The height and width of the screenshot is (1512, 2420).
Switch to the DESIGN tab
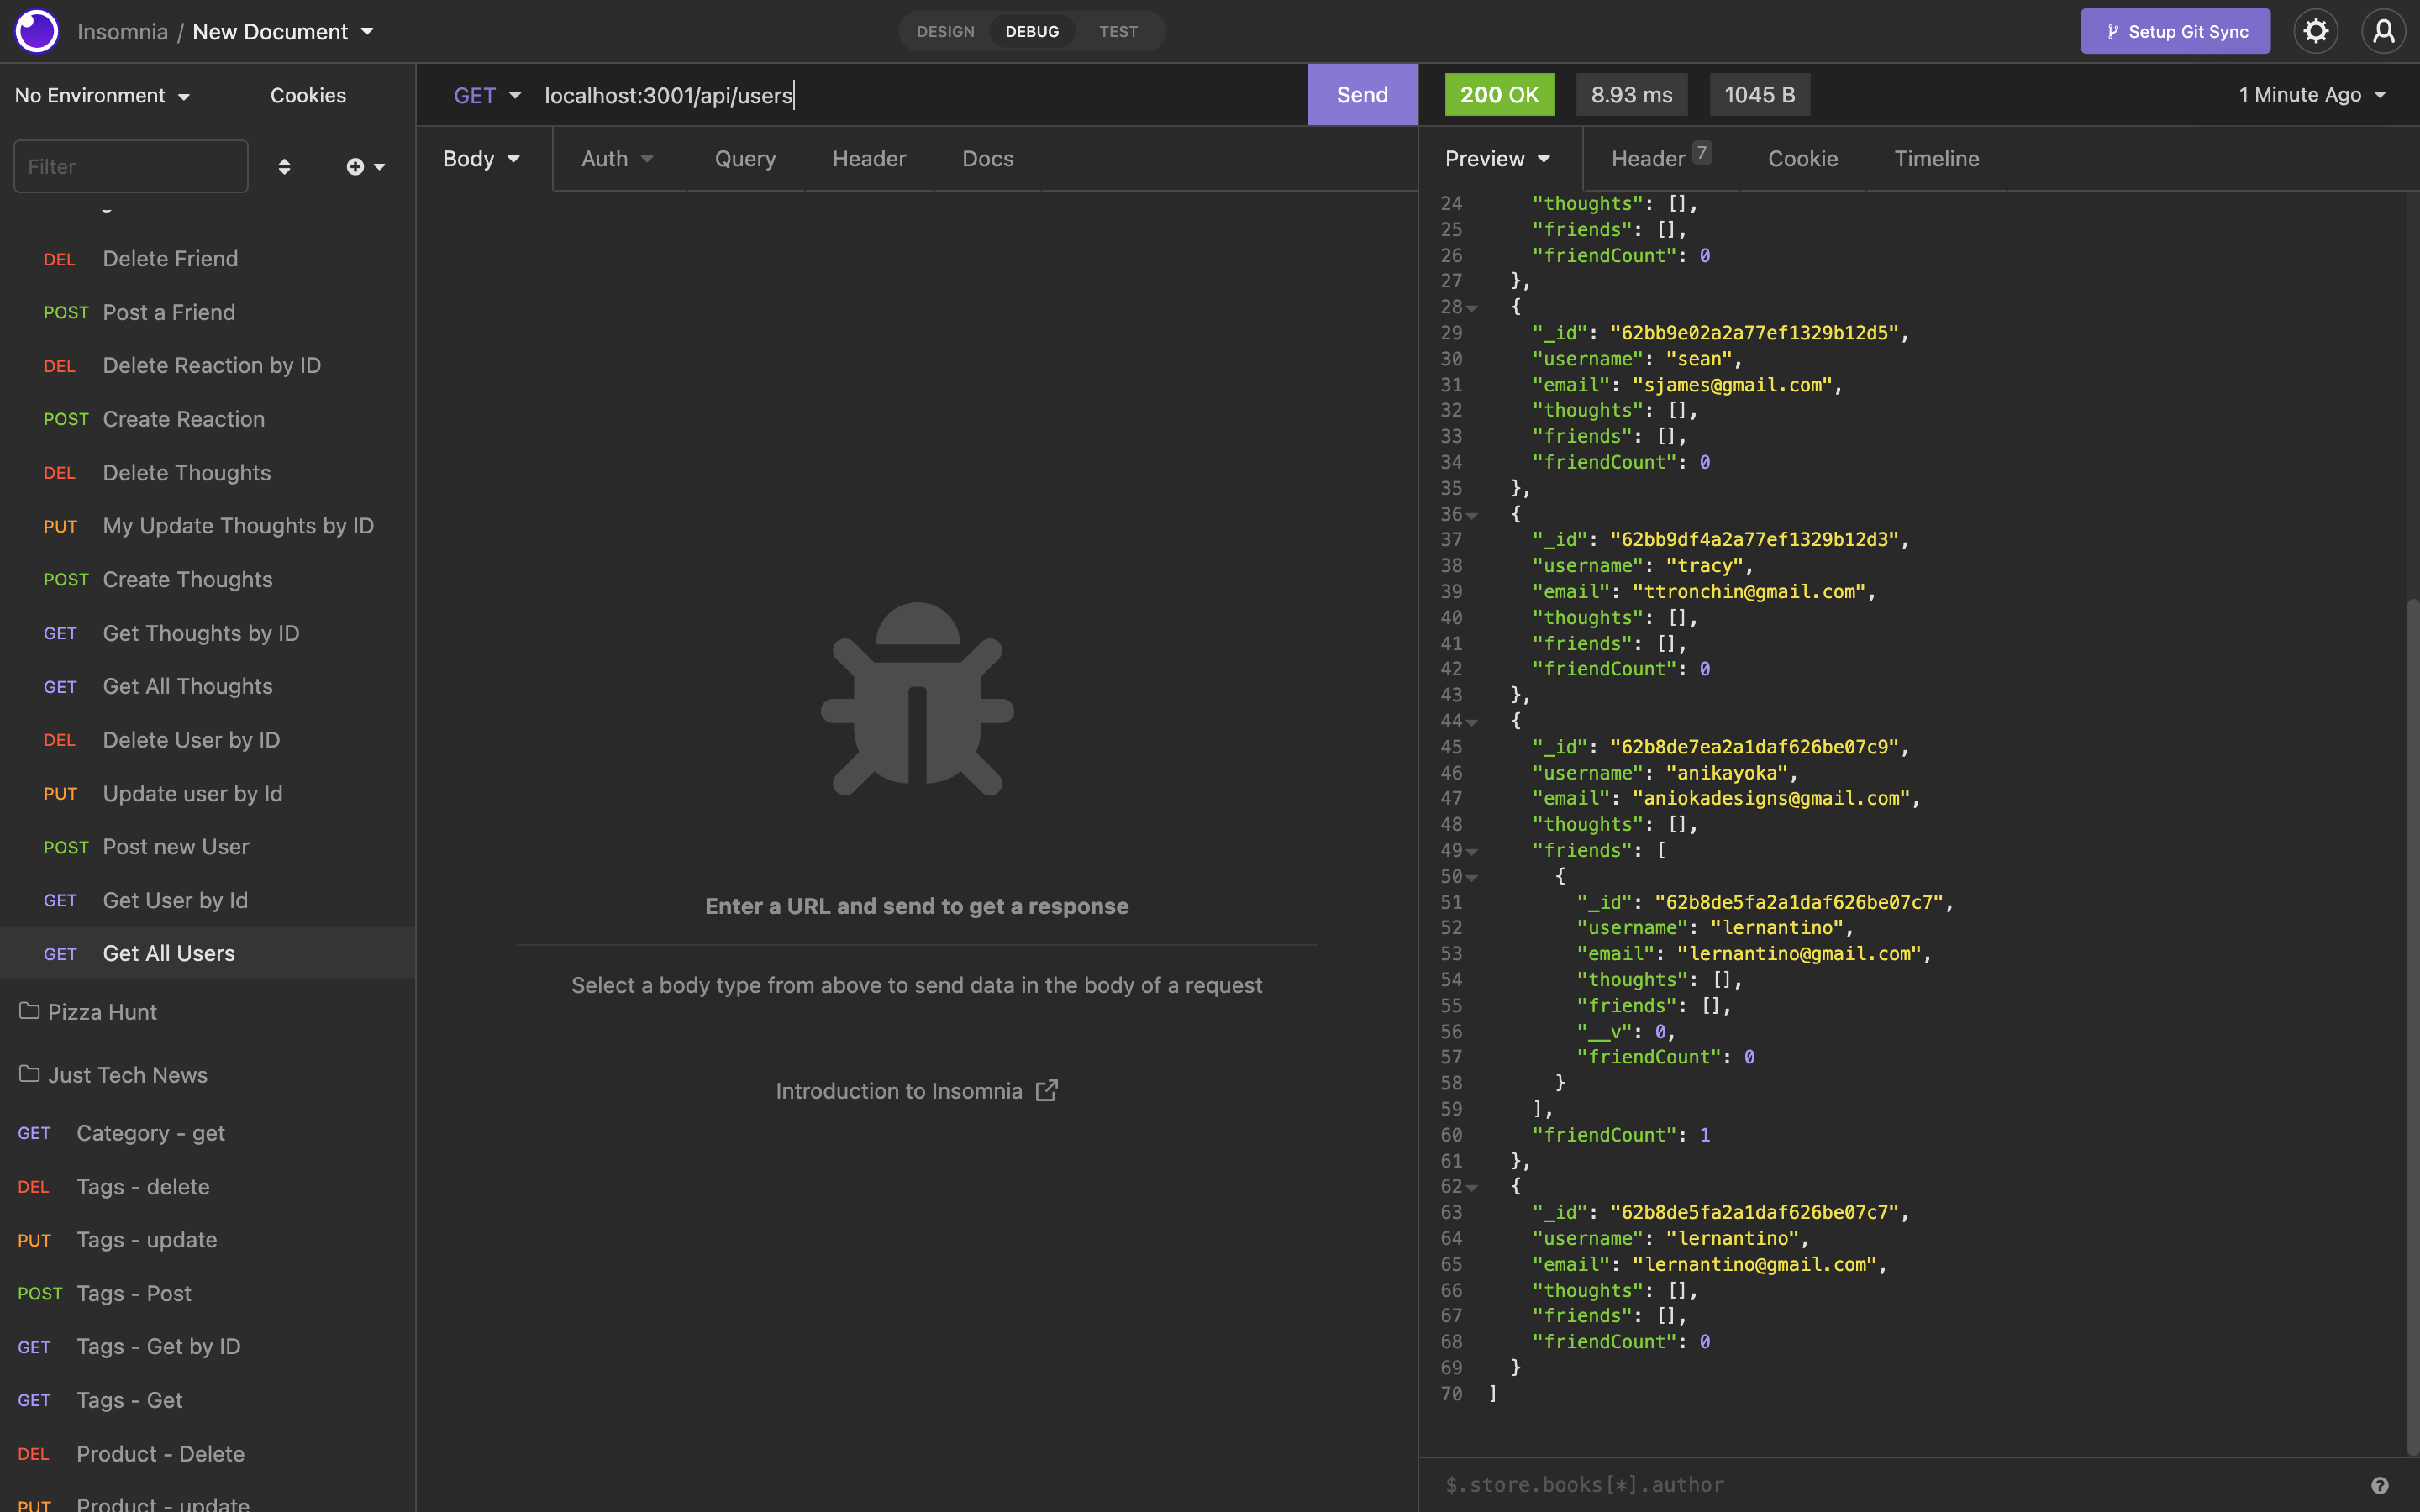(944, 31)
